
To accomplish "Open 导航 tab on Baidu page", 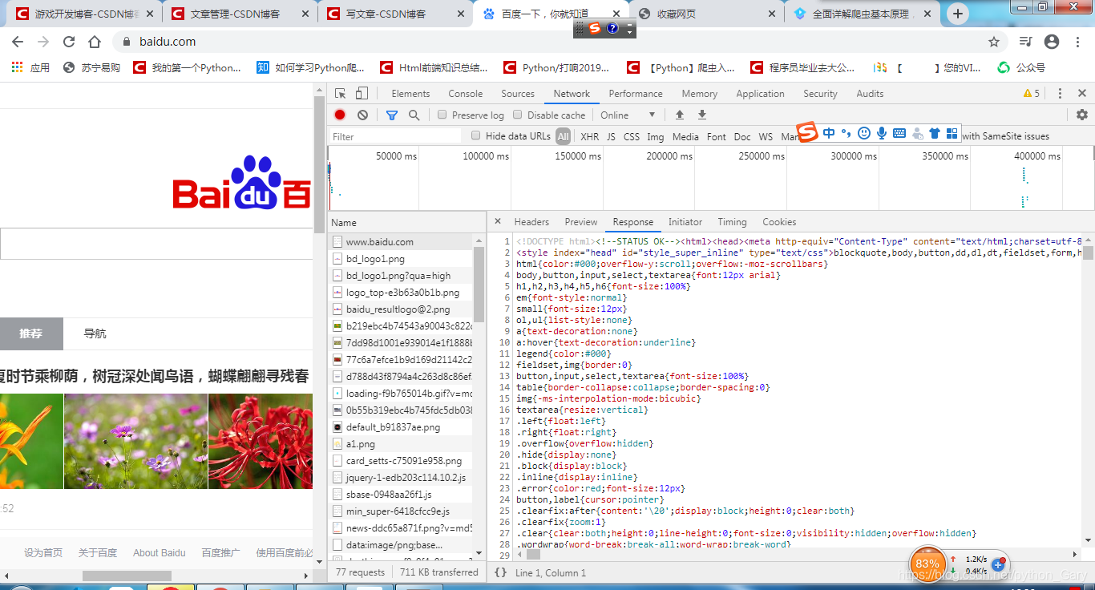I will click(x=95, y=333).
